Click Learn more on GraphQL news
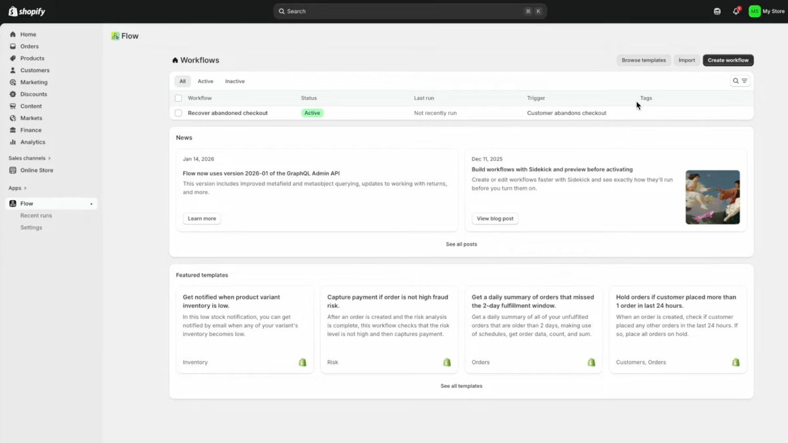Image resolution: width=788 pixels, height=443 pixels. 202,219
